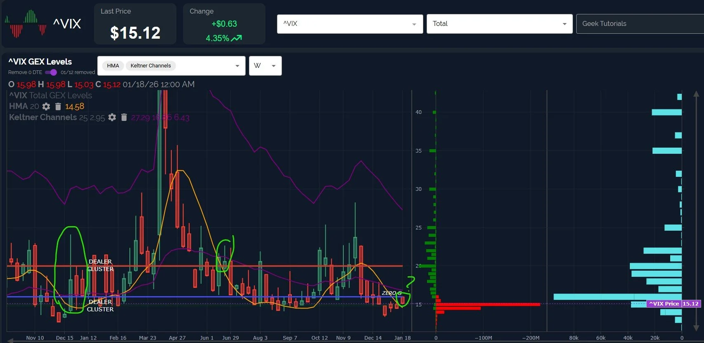Screen dimensions: 704x343
Task: Click the ^VIX Price 15.12 label
Action: [x=673, y=304]
